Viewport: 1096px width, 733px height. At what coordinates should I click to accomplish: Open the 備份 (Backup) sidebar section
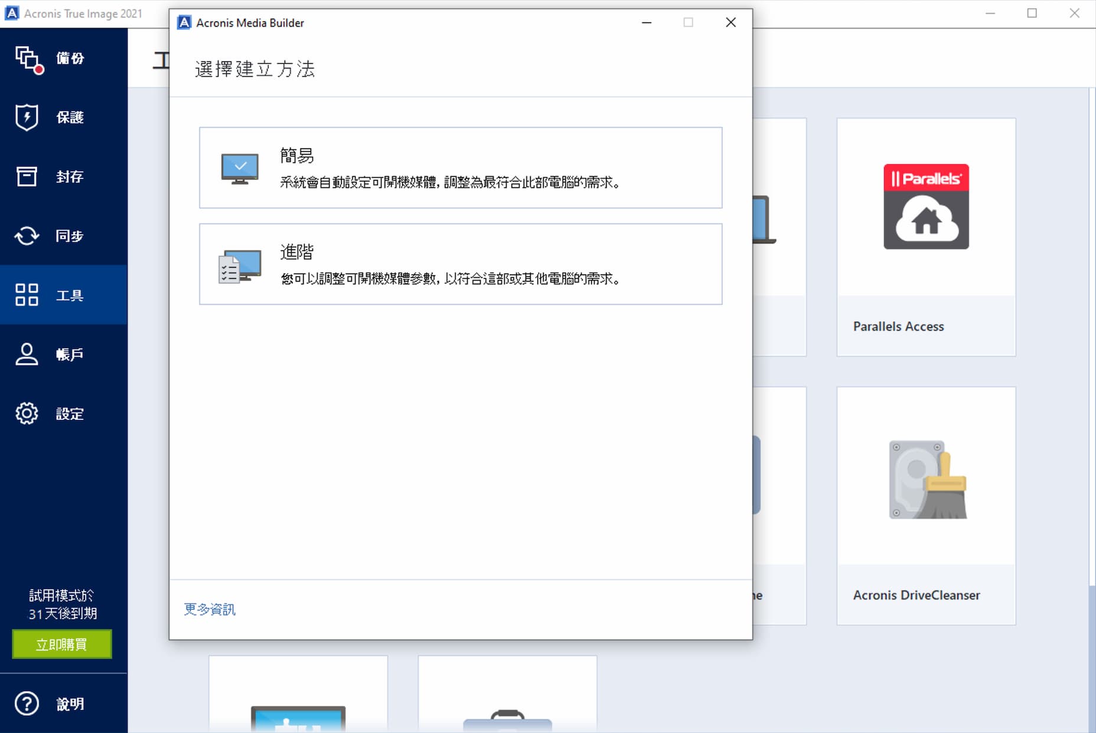coord(64,58)
